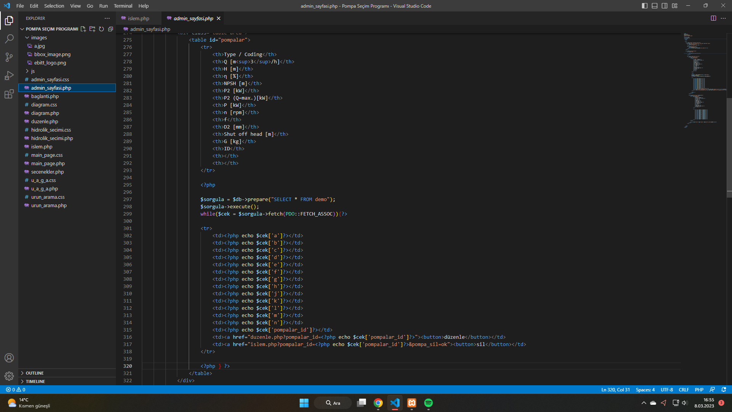Click the Spaces: 4 indentation setting
The image size is (732, 412).
(645, 389)
